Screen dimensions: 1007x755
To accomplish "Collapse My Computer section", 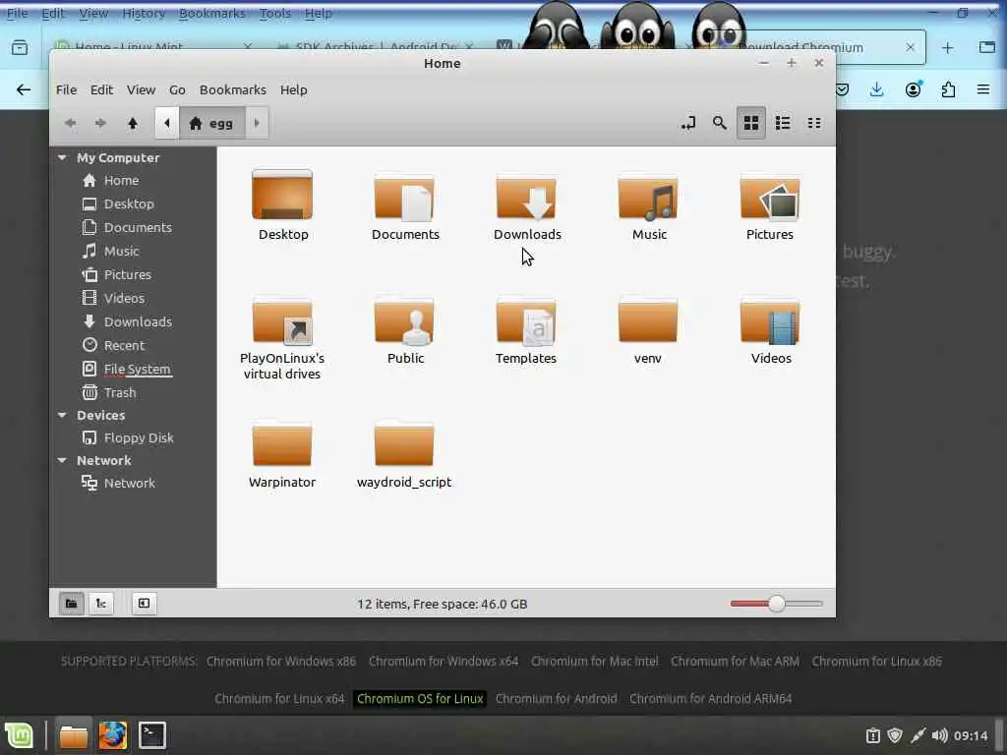I will click(x=62, y=157).
